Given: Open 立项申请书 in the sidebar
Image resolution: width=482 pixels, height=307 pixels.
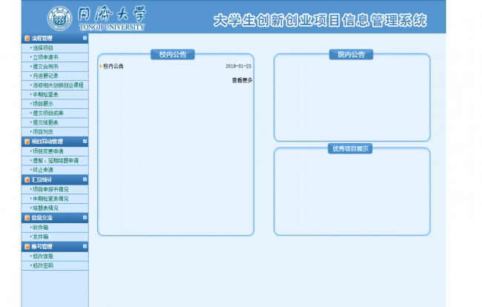Looking at the screenshot, I should 46,56.
